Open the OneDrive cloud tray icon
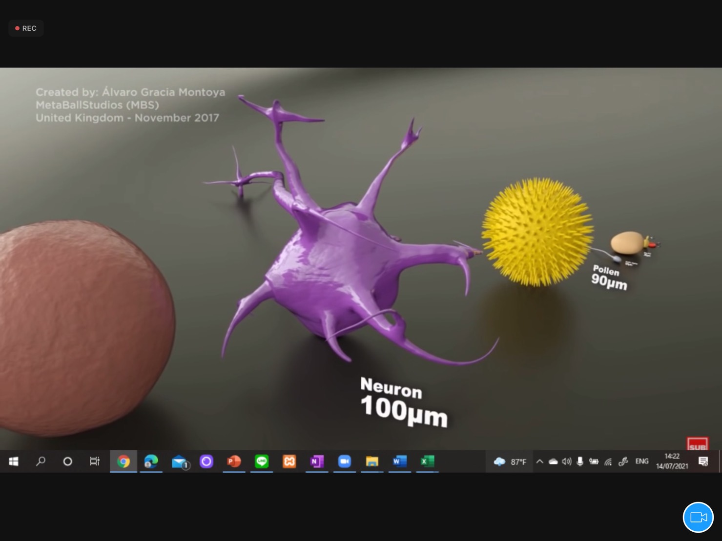The width and height of the screenshot is (722, 541). click(x=553, y=461)
